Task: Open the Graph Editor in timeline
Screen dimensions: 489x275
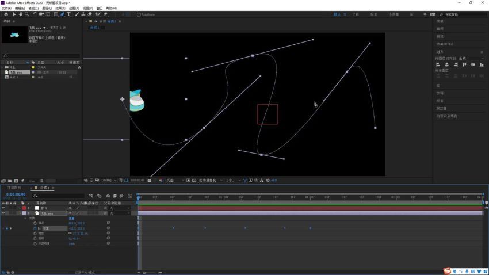Action: click(130, 196)
